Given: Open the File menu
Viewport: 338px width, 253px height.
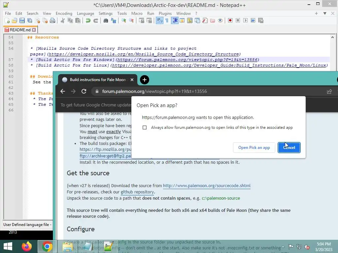Looking at the screenshot, I should pos(8,13).
